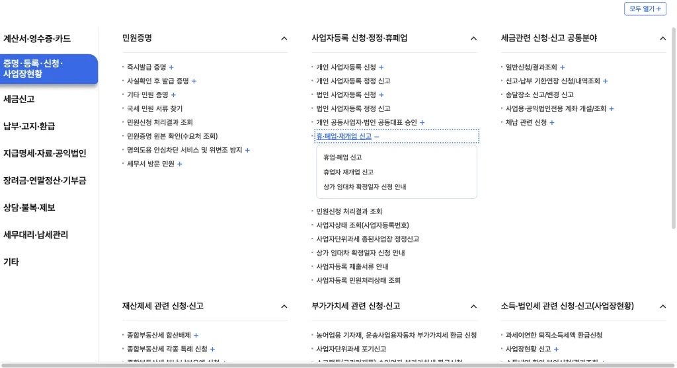
Task: Collapse 소득·법인세 관련 신청·신고 section chevron
Action: [x=662, y=307]
